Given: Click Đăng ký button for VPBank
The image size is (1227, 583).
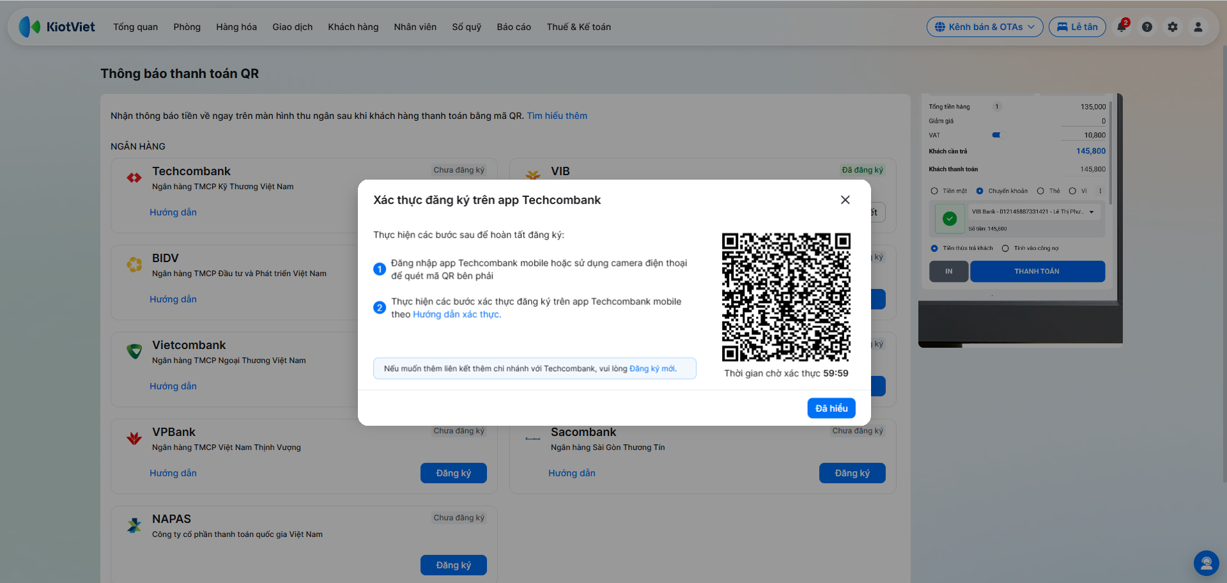Looking at the screenshot, I should click(454, 473).
